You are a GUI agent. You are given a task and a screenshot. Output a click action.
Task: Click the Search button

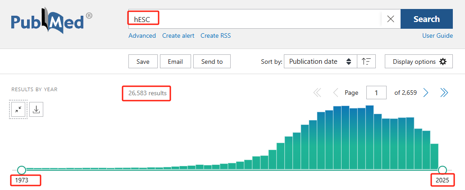pyautogui.click(x=426, y=19)
